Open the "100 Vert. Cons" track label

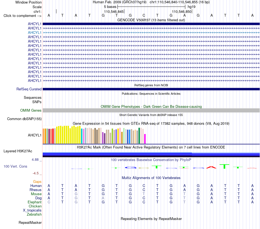(x=15, y=166)
